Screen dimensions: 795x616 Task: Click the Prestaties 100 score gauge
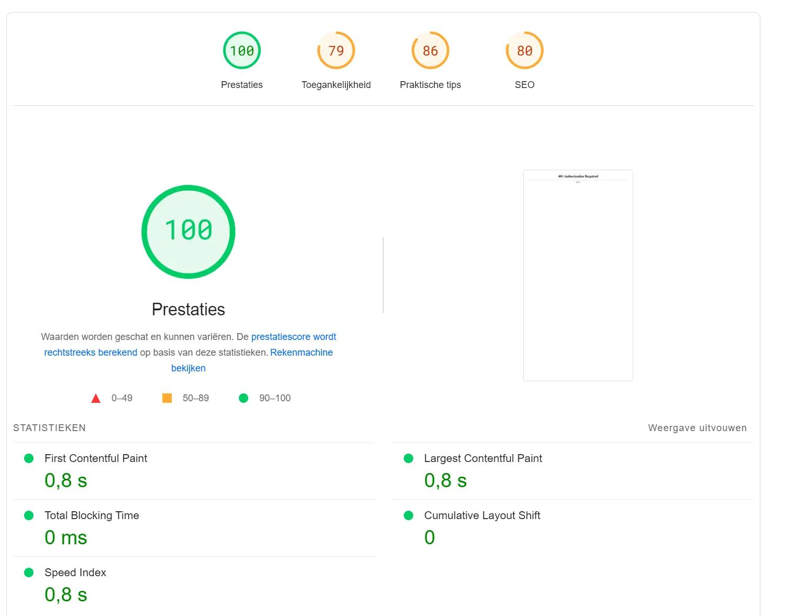[241, 51]
